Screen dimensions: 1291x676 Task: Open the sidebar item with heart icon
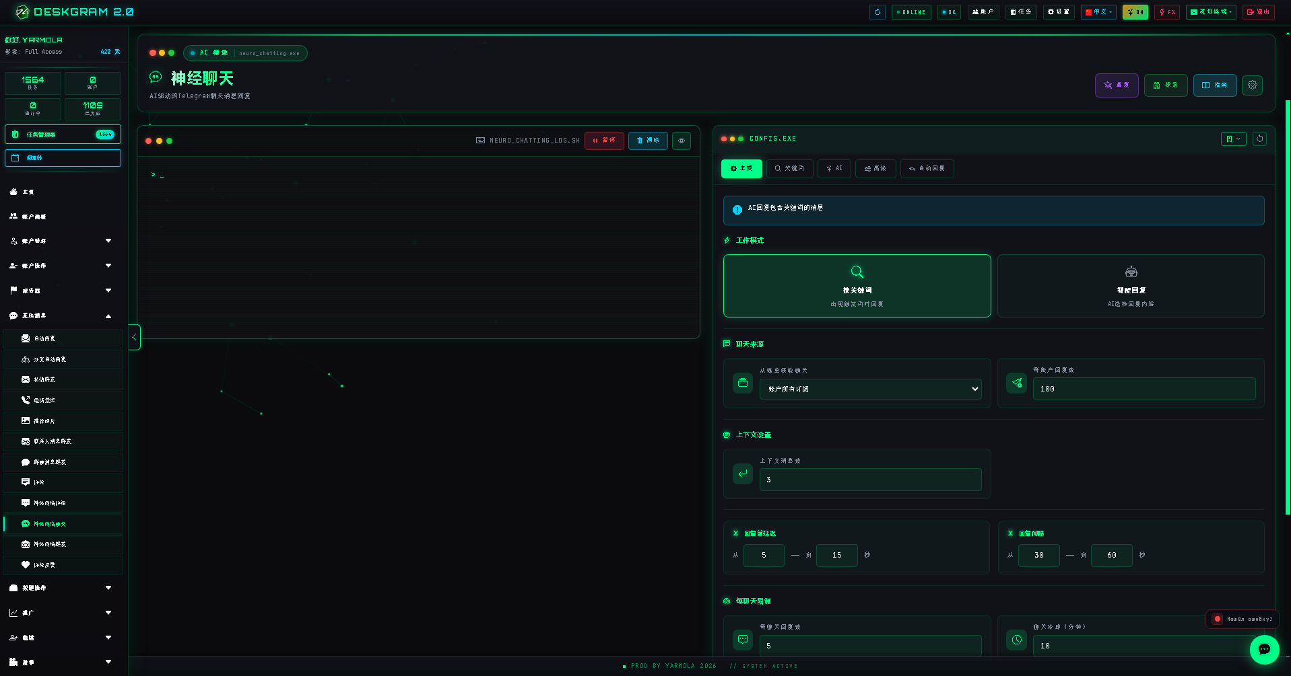63,565
